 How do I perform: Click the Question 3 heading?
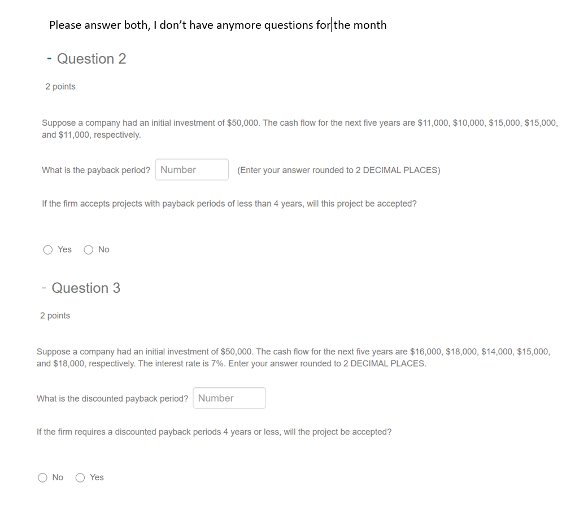pyautogui.click(x=86, y=288)
